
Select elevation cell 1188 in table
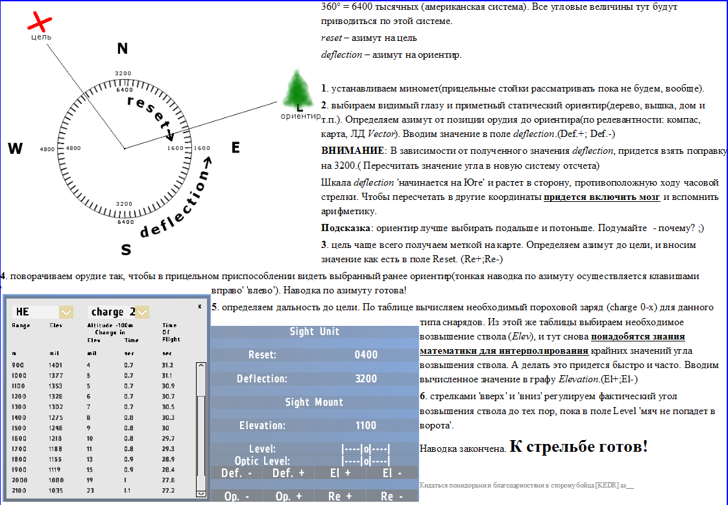(x=55, y=449)
